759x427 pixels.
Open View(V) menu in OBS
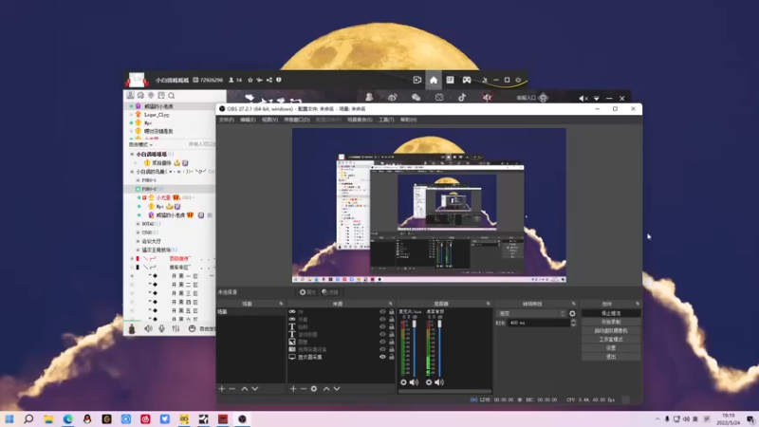tap(269, 120)
